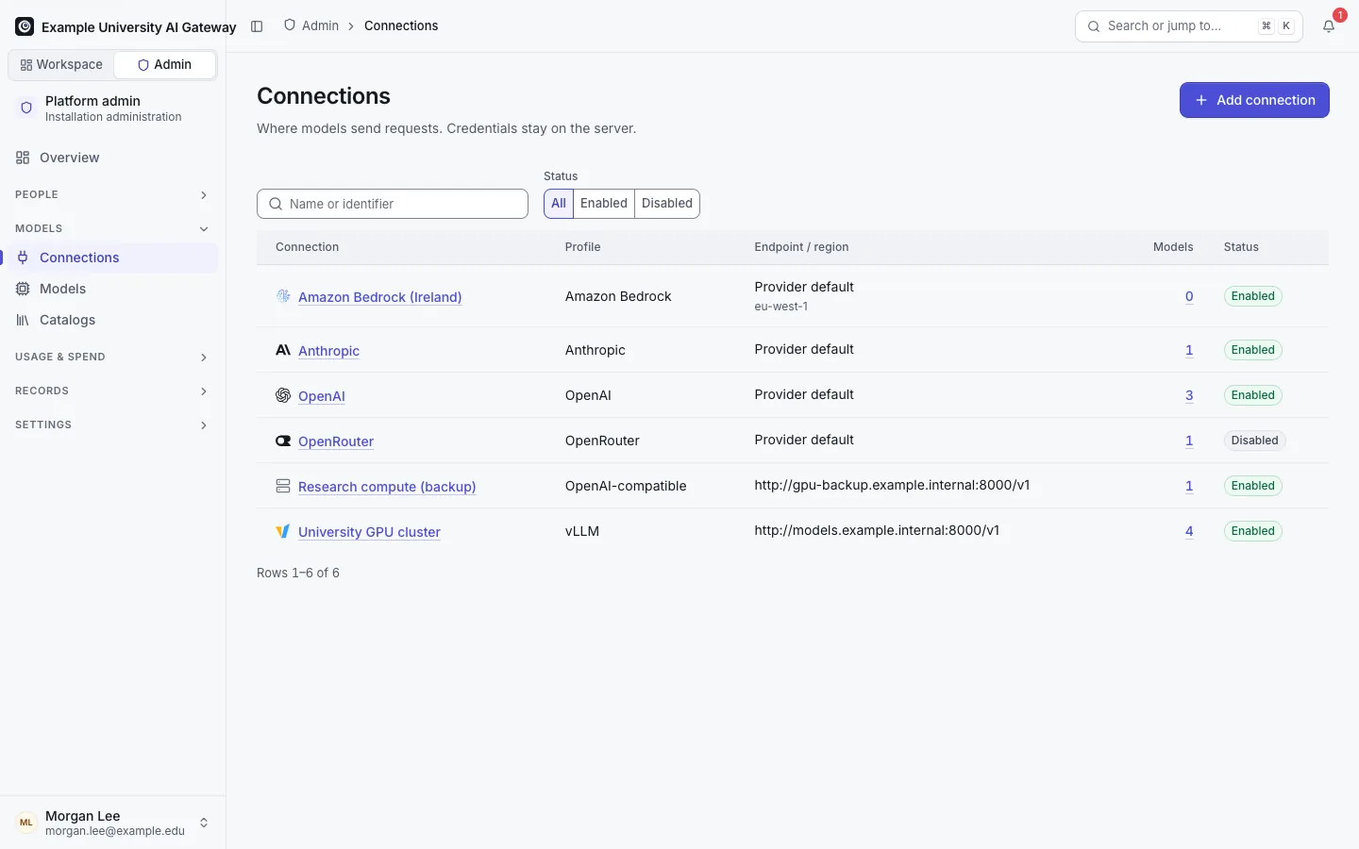Click the magnifier icon in the global search box
Image resolution: width=1359 pixels, height=849 pixels.
pyautogui.click(x=1094, y=26)
